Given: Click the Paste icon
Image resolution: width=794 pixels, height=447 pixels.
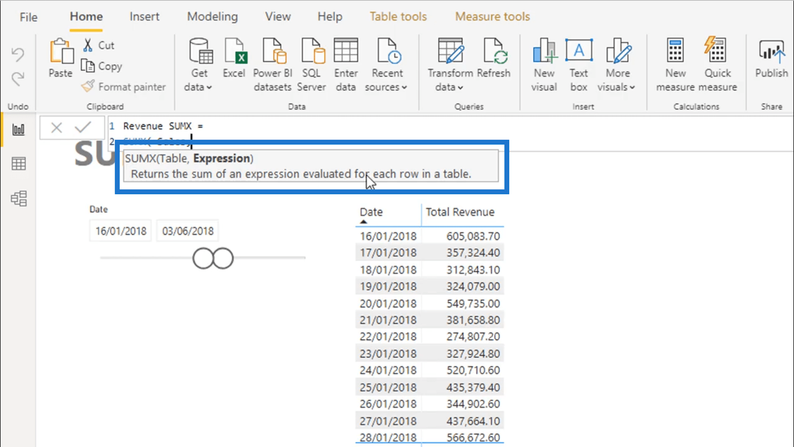Looking at the screenshot, I should (61, 51).
